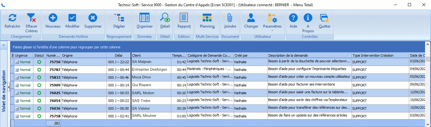431x127 pixels.
Task: Switch user with Changer icon
Action: pos(251,18)
